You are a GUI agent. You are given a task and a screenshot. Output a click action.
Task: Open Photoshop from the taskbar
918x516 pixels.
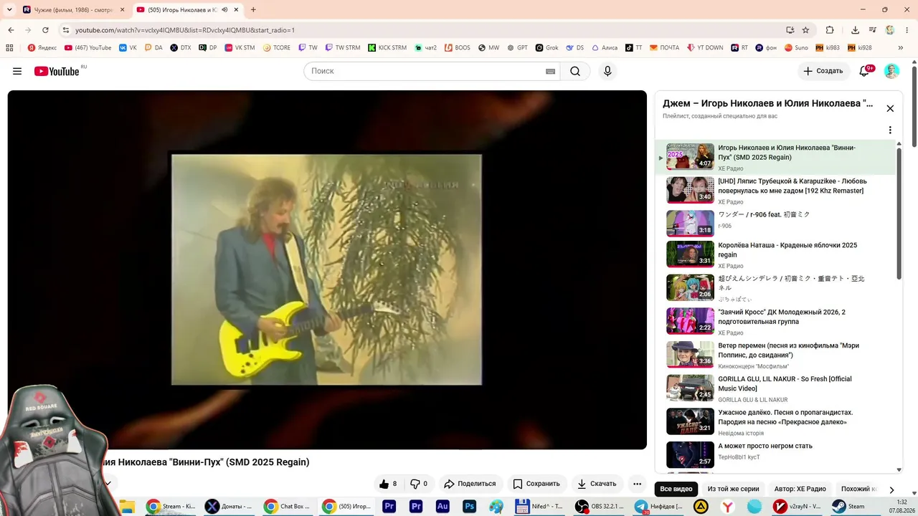point(469,506)
